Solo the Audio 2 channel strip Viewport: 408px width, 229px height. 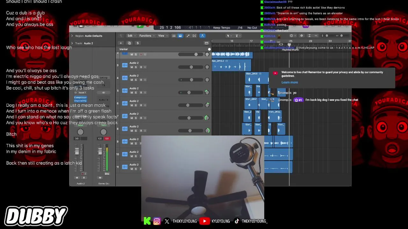coord(84,178)
